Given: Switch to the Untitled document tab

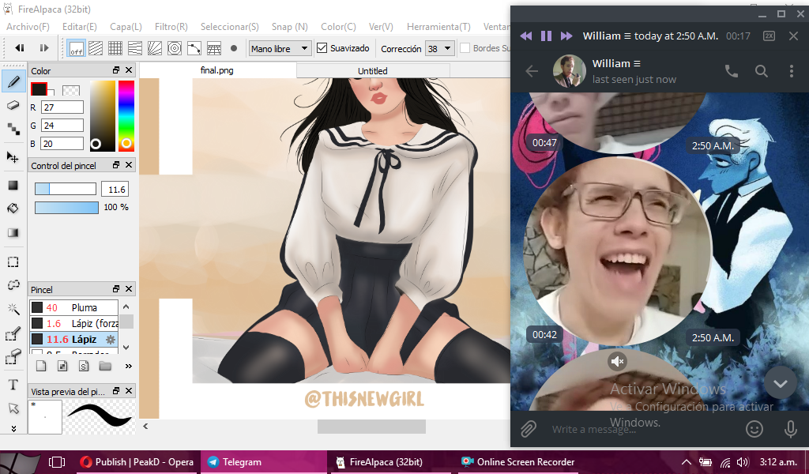Looking at the screenshot, I should (373, 70).
